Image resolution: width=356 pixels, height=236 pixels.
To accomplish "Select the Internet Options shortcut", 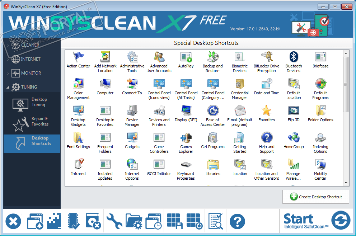I will (132, 170).
